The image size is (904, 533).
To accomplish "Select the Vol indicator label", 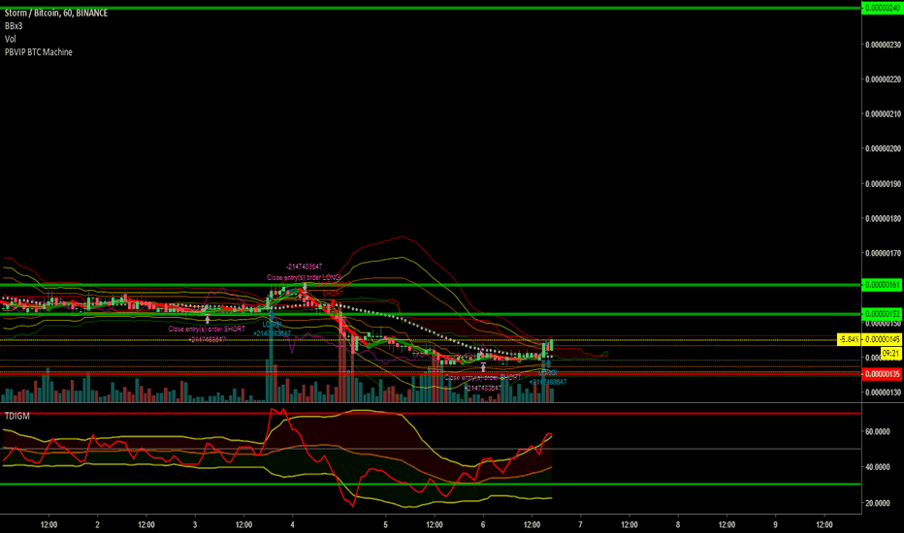I will coord(11,39).
